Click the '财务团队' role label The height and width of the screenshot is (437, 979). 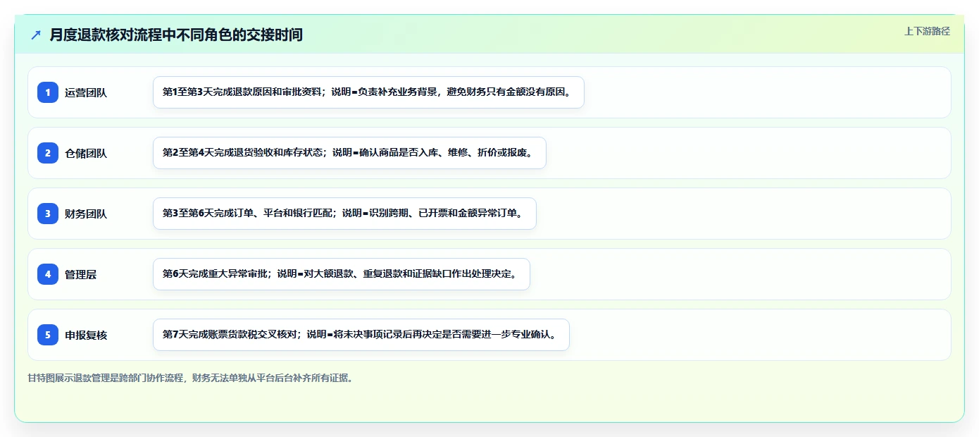(86, 214)
